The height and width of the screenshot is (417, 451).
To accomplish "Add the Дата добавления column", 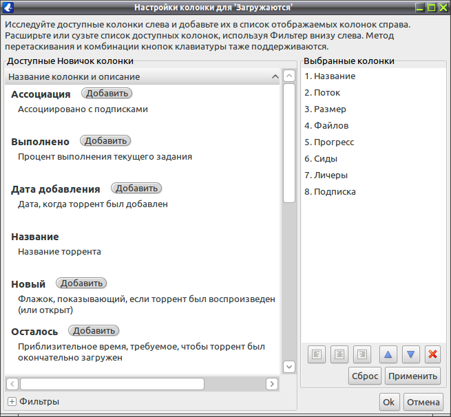I will (136, 189).
